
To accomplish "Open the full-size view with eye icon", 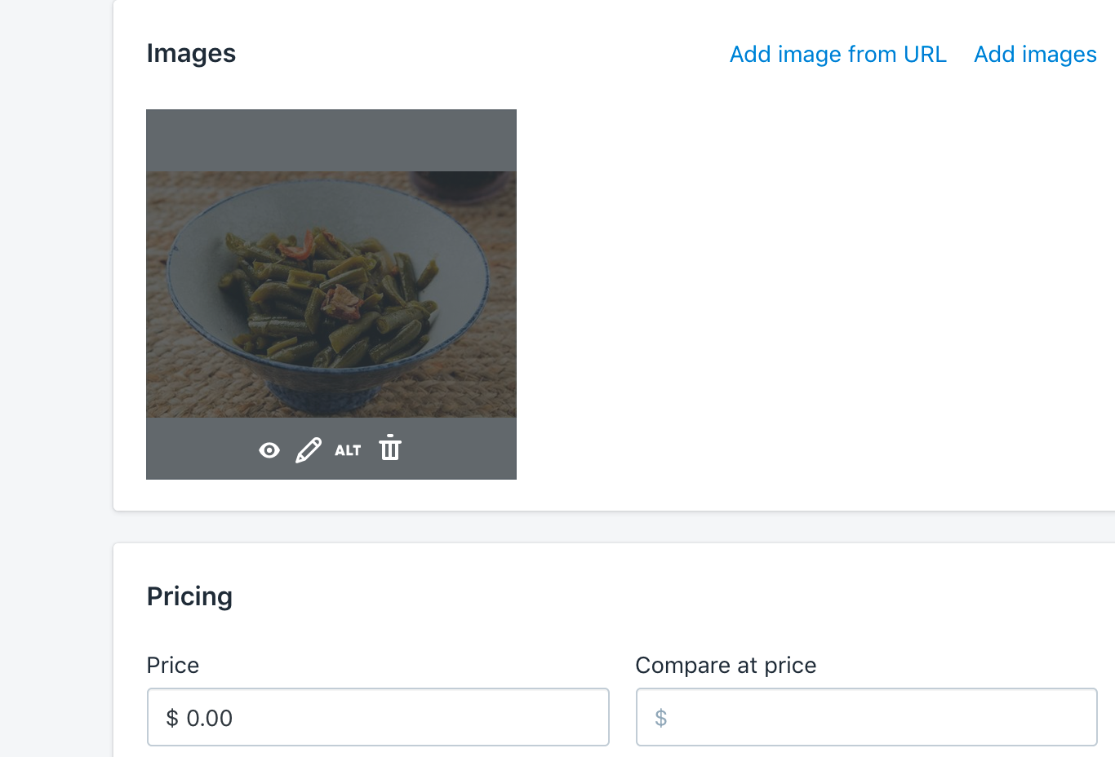I will [x=269, y=449].
